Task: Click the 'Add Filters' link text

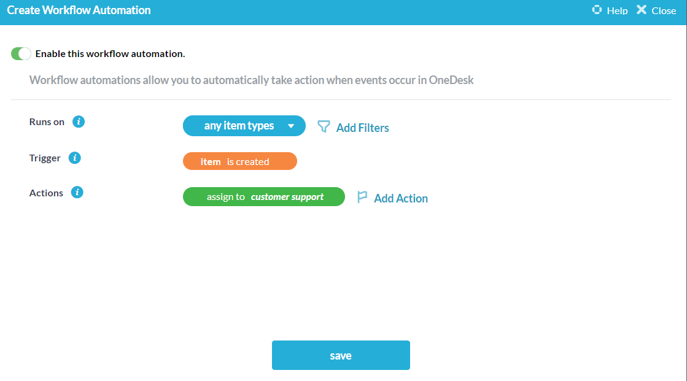Action: coord(362,128)
